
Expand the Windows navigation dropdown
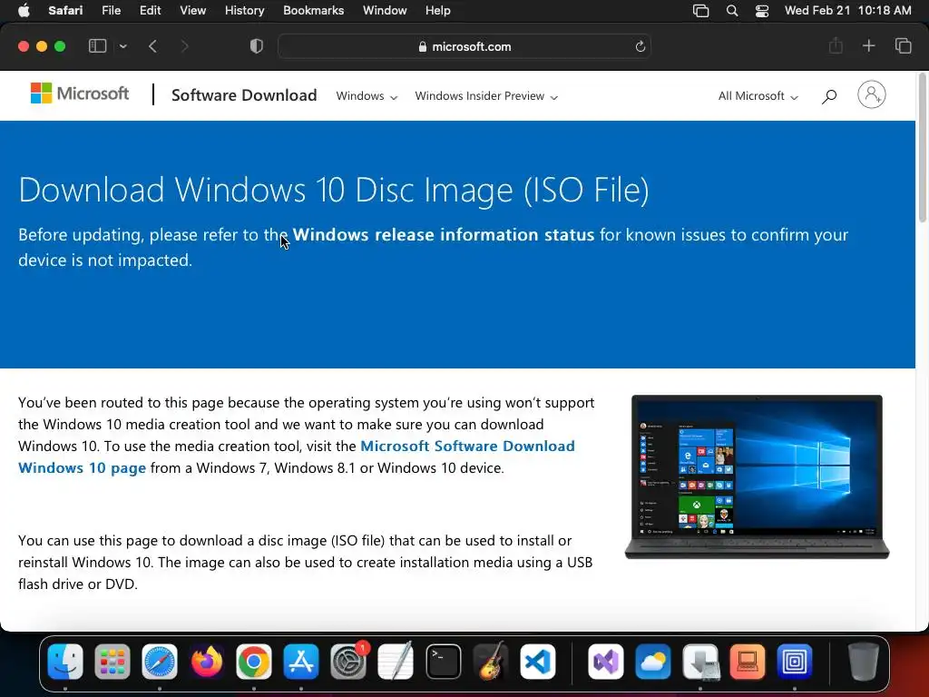click(x=367, y=96)
